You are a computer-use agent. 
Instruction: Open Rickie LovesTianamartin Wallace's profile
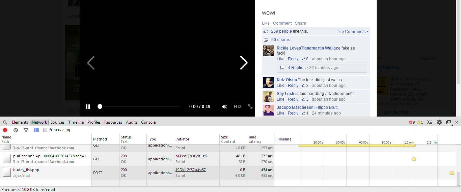pos(308,48)
